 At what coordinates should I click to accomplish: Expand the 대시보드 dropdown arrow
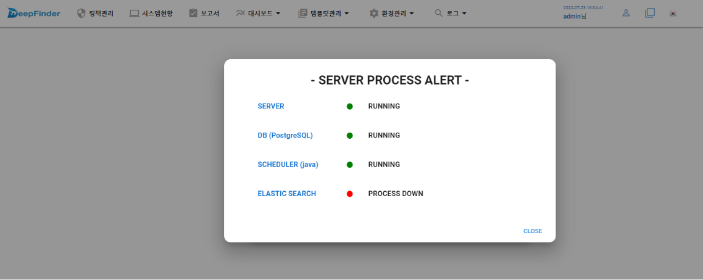278,14
